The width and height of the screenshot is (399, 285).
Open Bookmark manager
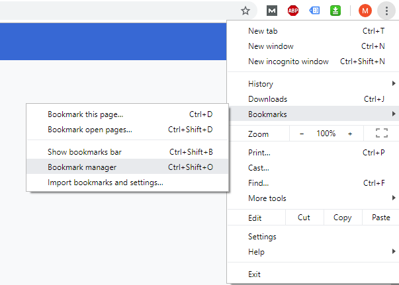(128, 167)
